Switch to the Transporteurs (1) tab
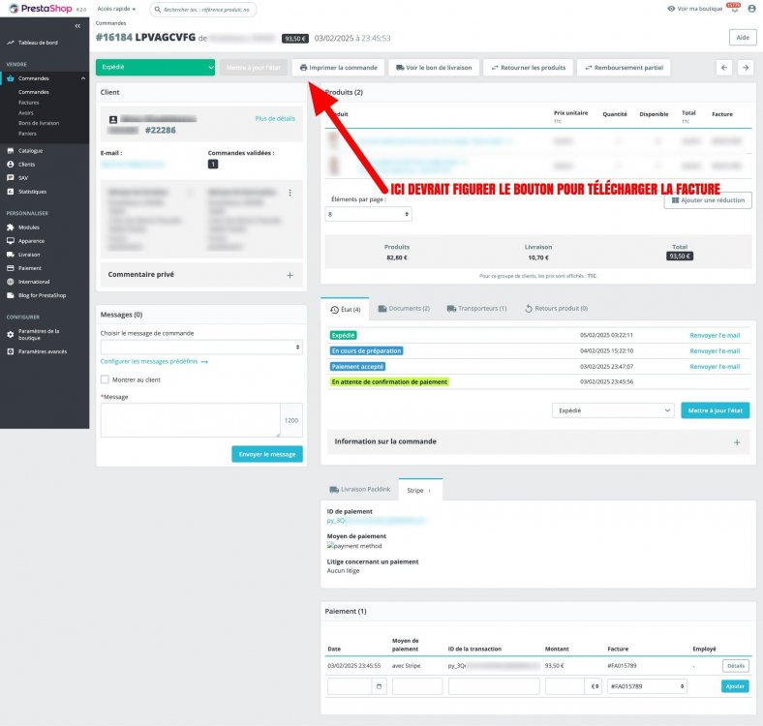The image size is (763, 726). point(476,309)
